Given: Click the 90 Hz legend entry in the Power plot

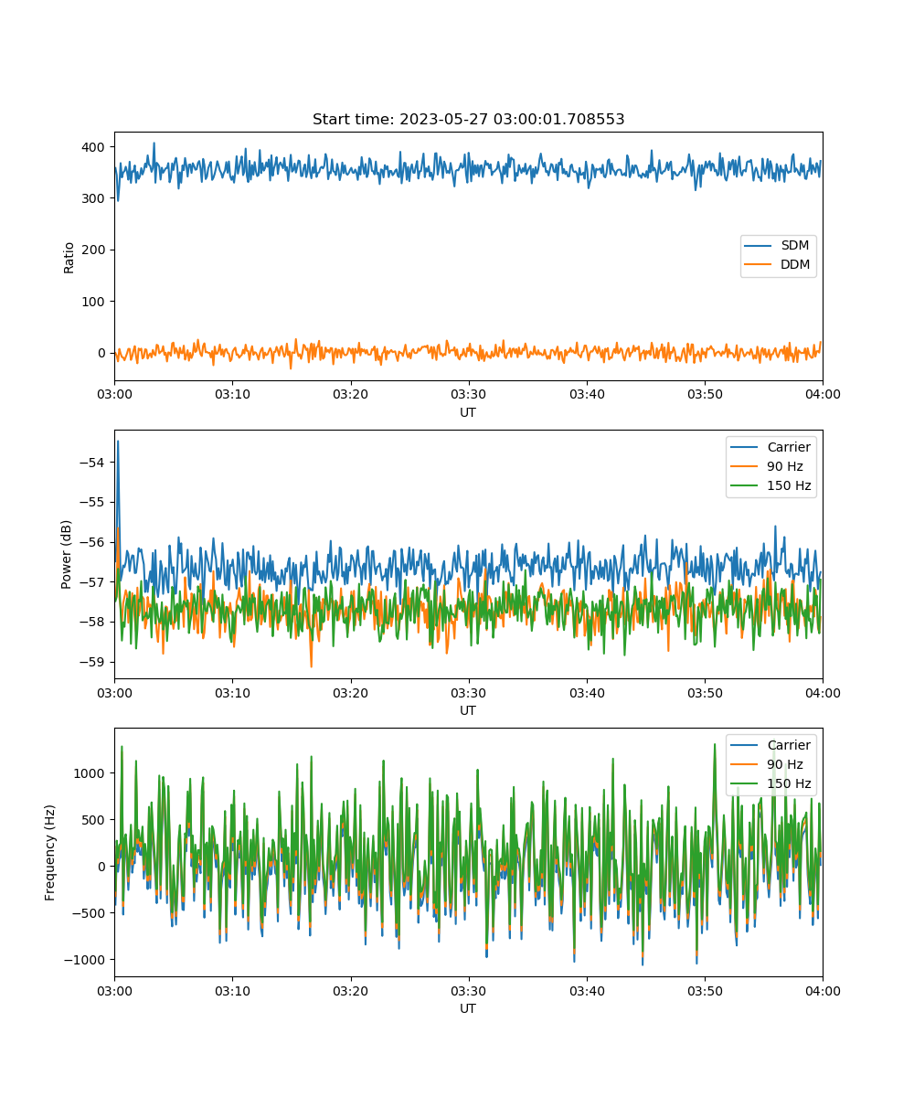Looking at the screenshot, I should tap(786, 466).
